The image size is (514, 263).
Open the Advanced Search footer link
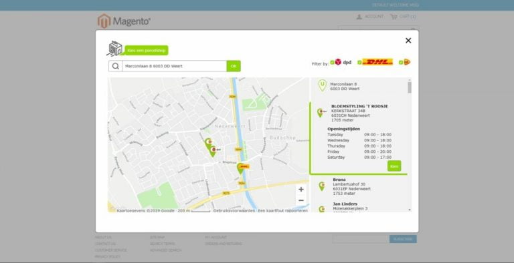coord(165,250)
